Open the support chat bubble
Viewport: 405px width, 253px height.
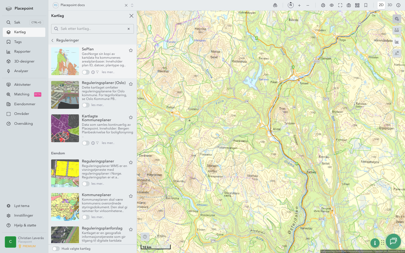pyautogui.click(x=393, y=241)
